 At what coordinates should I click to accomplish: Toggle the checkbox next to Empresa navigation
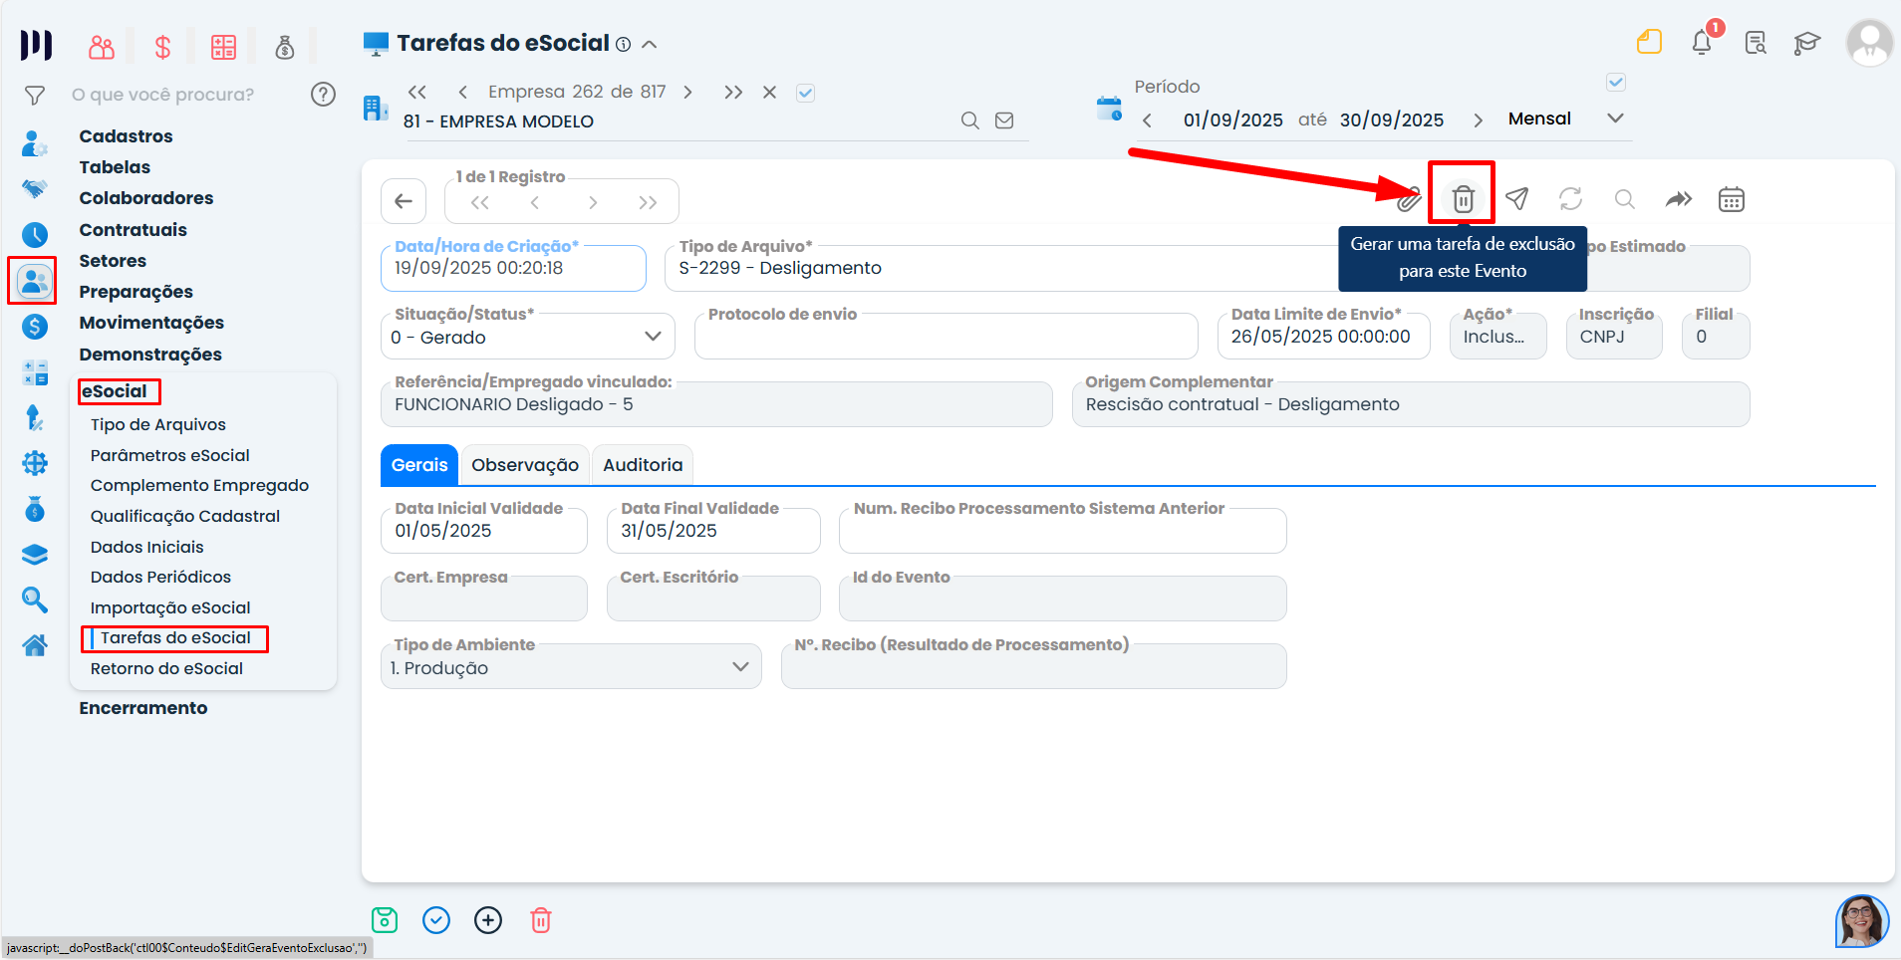coord(806,93)
